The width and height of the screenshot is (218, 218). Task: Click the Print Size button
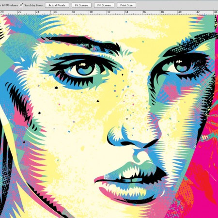coord(126,5)
